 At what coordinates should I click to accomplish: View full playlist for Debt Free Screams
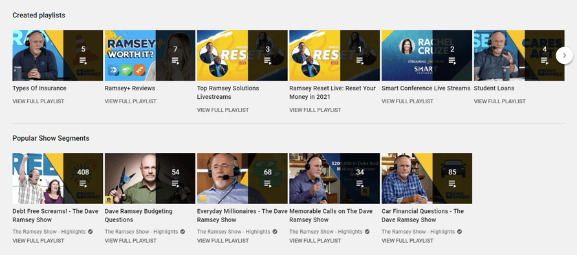click(x=38, y=241)
